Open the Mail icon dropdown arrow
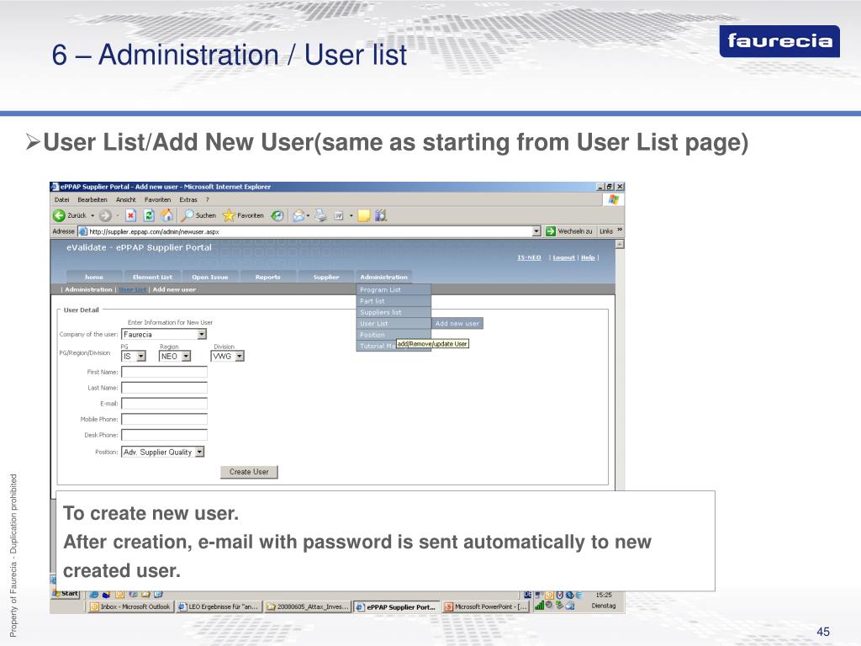 [308, 216]
